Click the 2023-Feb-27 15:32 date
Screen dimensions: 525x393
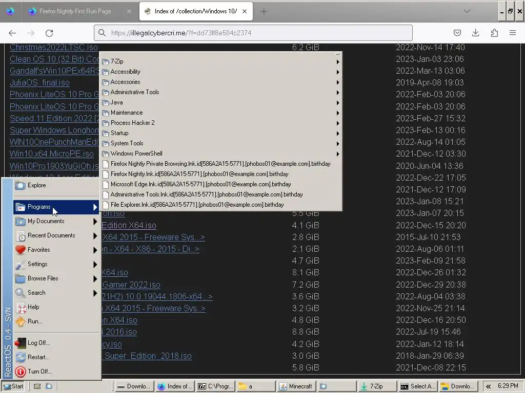click(x=431, y=118)
